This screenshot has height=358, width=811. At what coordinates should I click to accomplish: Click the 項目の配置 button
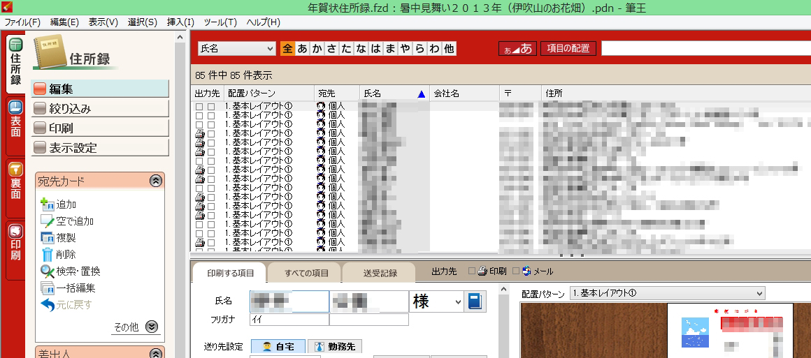[568, 48]
